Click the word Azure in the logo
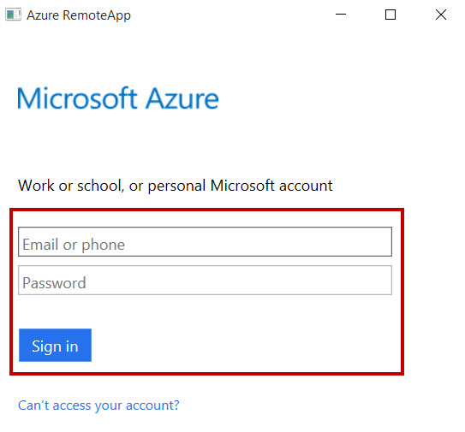The height and width of the screenshot is (432, 465). (x=182, y=98)
